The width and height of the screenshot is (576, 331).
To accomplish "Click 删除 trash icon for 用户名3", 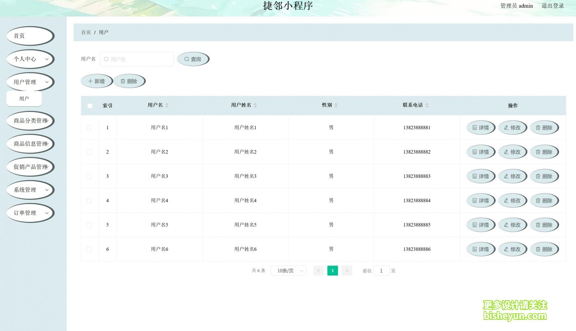I will coord(538,176).
